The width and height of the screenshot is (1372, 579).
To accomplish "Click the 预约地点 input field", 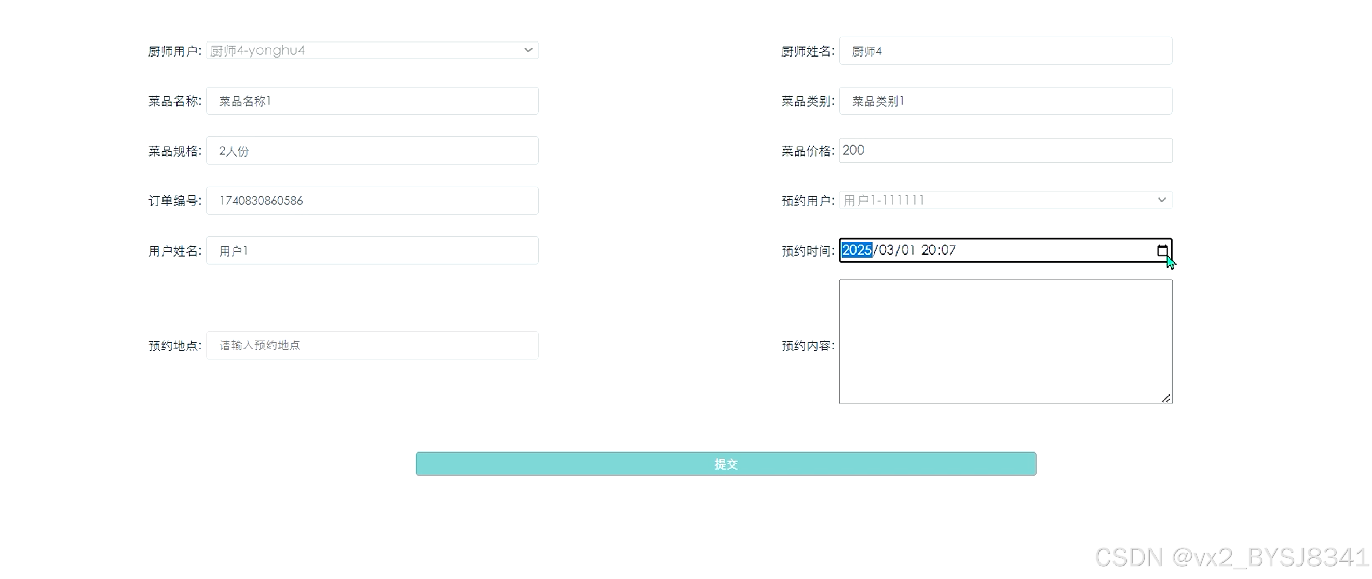I will 372,346.
